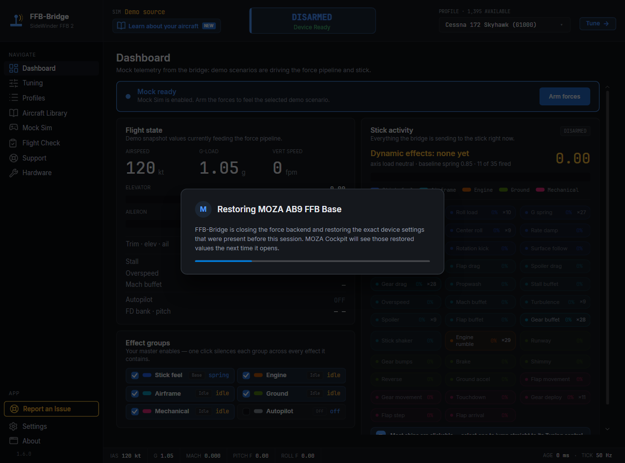This screenshot has height=463, width=625.
Task: Open the Cessna 172 Skyhawk profile dropdown
Action: tap(504, 24)
